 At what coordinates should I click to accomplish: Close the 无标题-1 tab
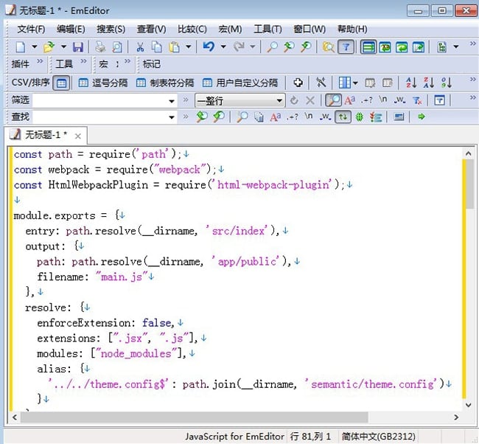coord(78,136)
